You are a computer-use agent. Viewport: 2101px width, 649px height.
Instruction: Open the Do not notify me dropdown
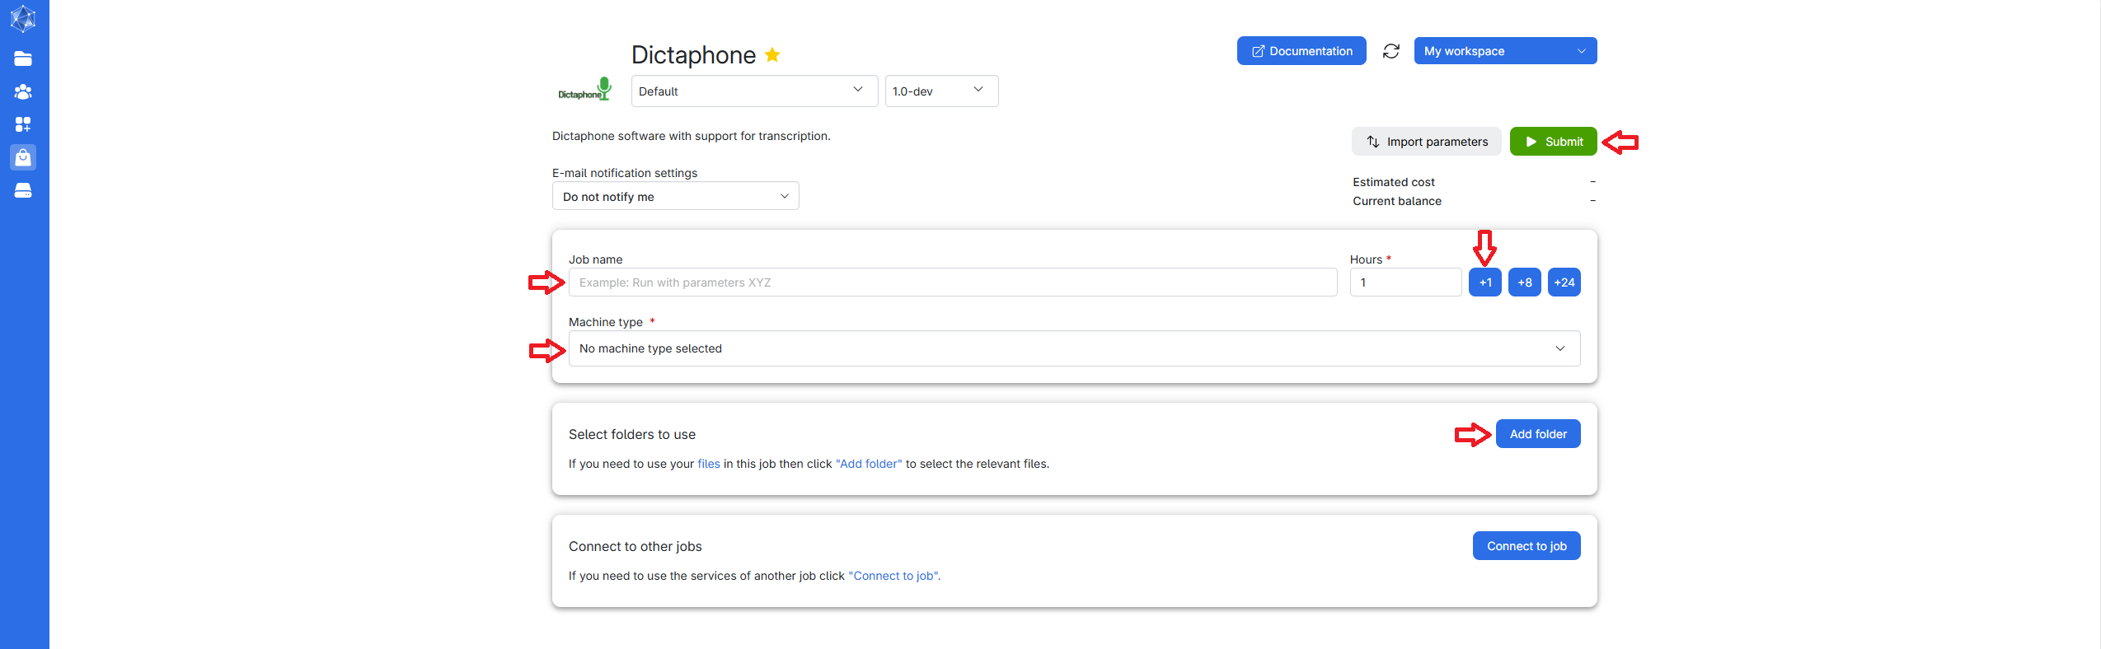pyautogui.click(x=675, y=197)
